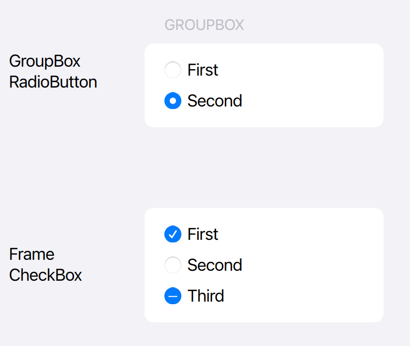This screenshot has height=346, width=410.
Task: Click empty space right of the Second checkbox label
Action: coord(309,265)
